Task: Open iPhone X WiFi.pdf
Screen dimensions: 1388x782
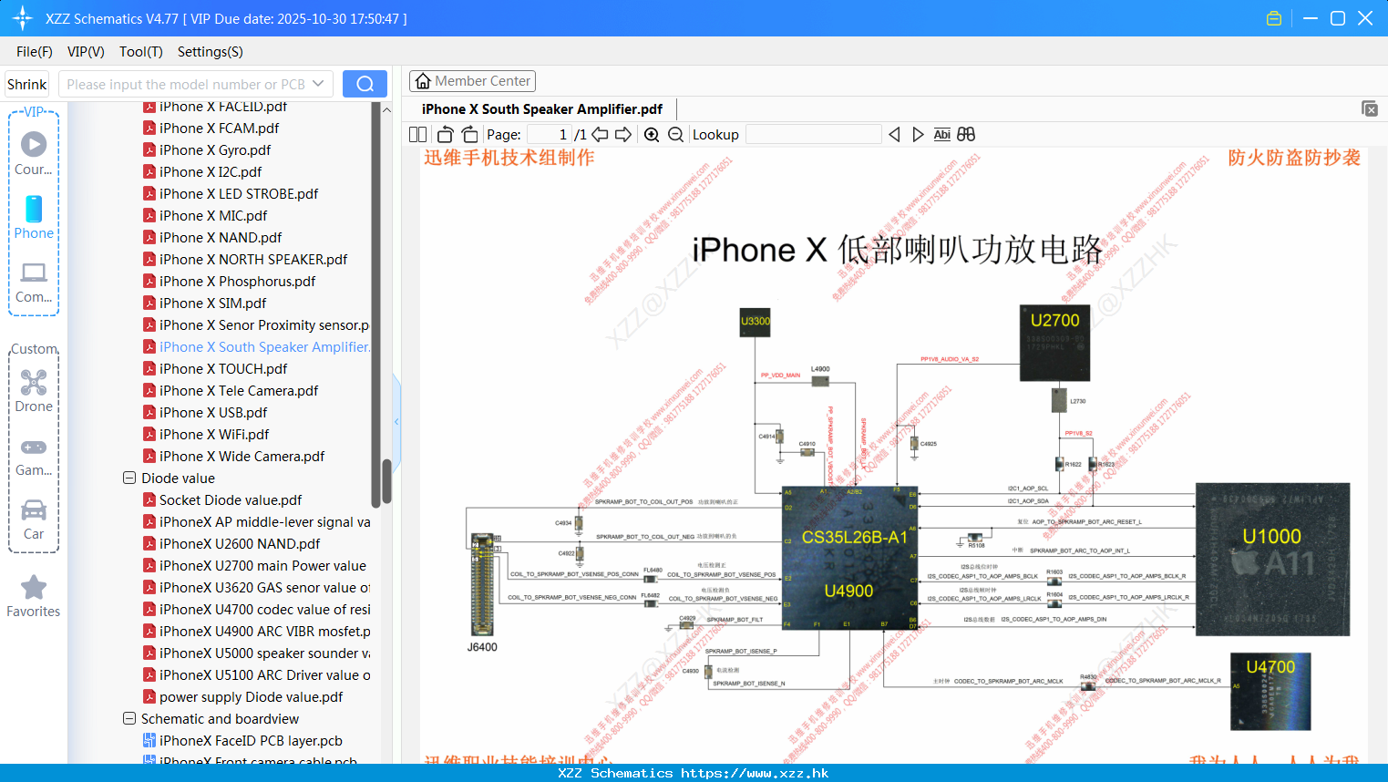Action: tap(214, 435)
